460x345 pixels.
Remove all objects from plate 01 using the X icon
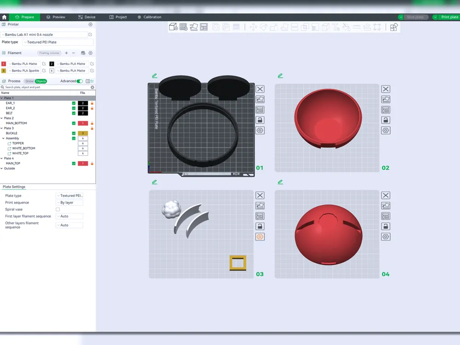pos(260,89)
